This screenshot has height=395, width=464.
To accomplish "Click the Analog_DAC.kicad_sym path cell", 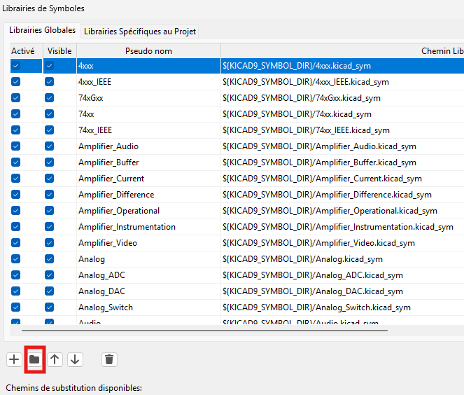I will (x=342, y=291).
